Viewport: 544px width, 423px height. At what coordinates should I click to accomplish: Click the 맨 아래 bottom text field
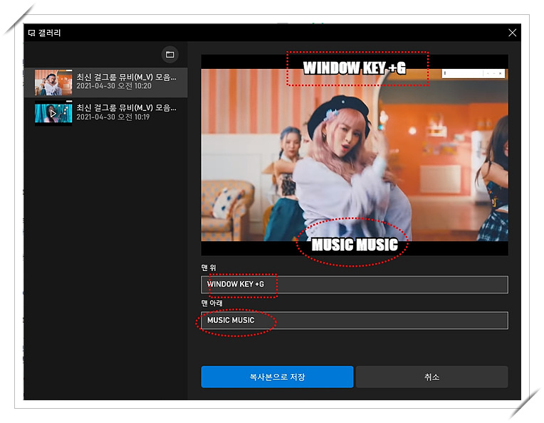(354, 321)
